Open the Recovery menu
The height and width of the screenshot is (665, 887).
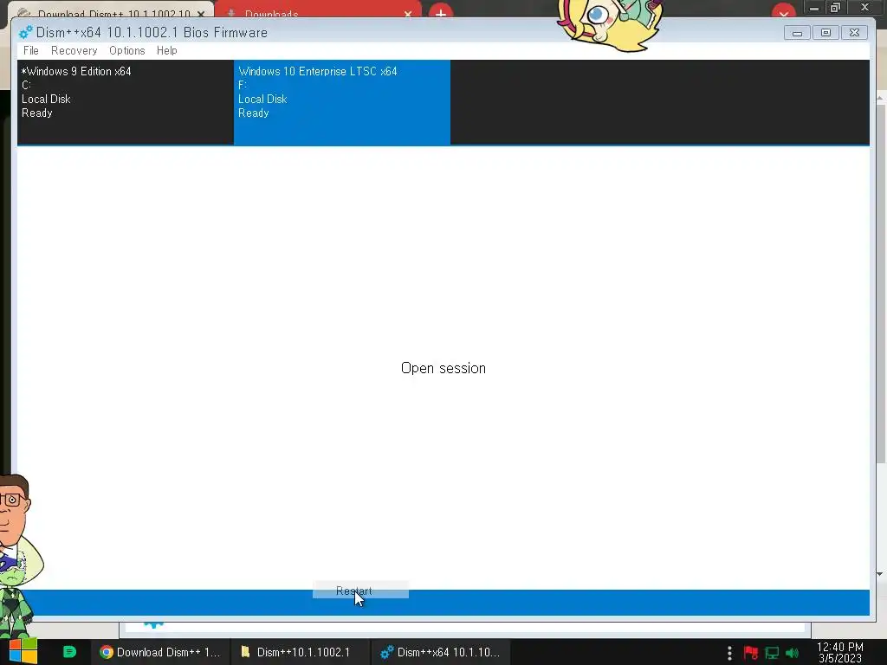(74, 50)
